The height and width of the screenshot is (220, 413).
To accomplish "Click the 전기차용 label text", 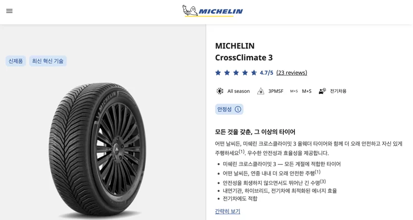I will tap(338, 91).
